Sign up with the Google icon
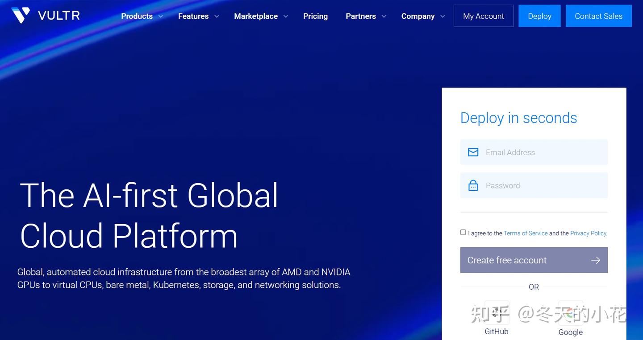643x340 pixels. tap(571, 313)
